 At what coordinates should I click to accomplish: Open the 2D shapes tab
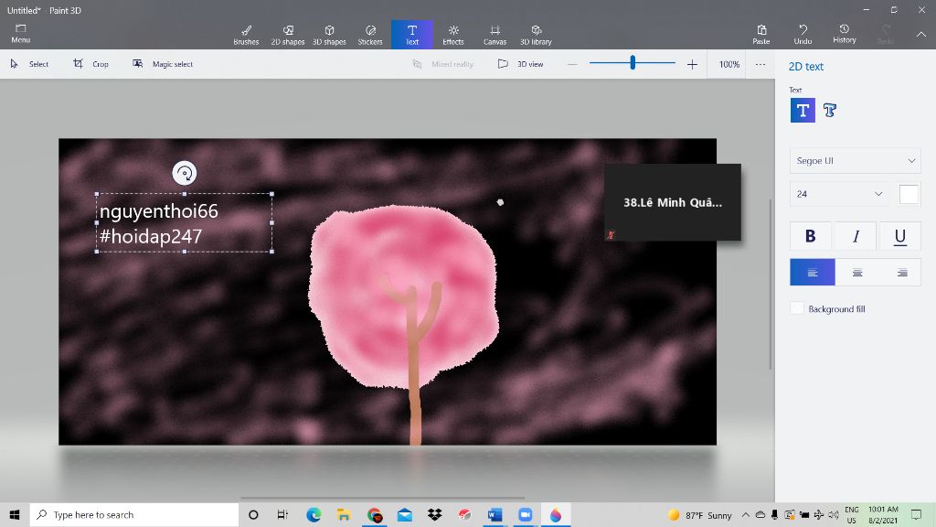[288, 35]
